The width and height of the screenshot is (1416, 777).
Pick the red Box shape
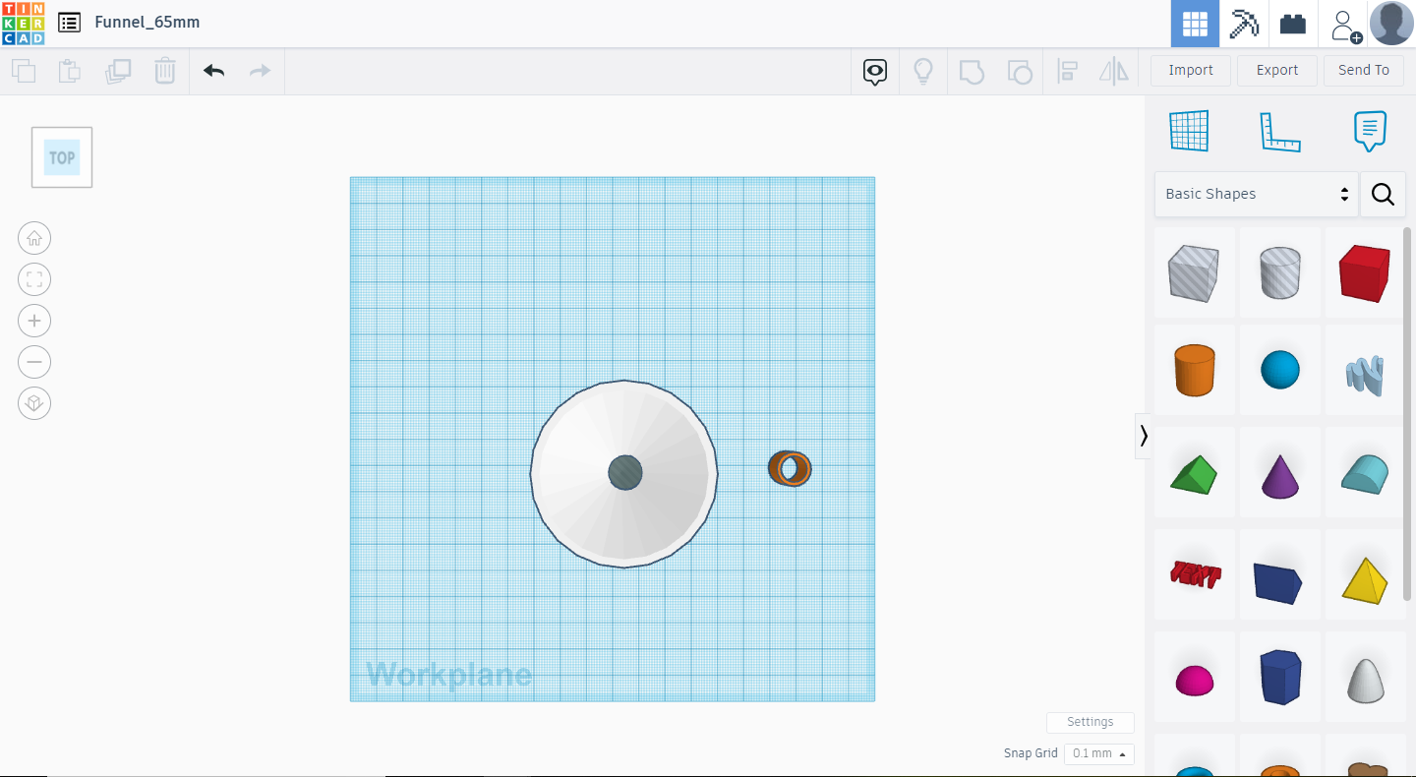(x=1365, y=272)
